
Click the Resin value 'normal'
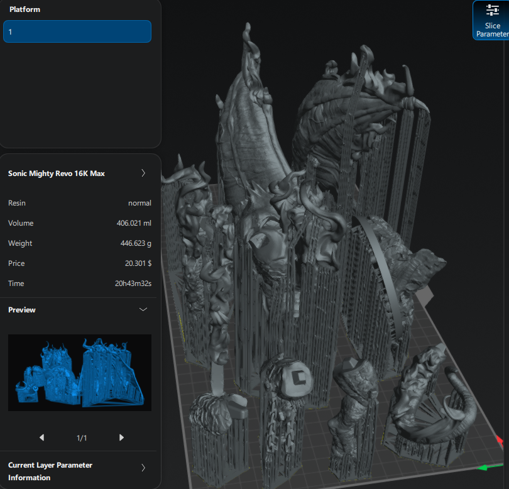tap(140, 203)
